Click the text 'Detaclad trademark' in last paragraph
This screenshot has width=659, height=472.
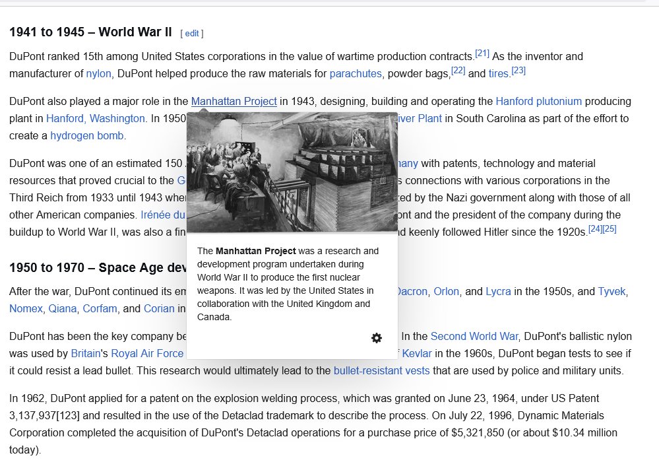pos(268,416)
